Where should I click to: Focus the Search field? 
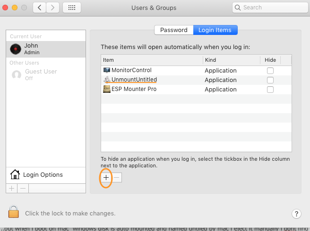click(270, 8)
